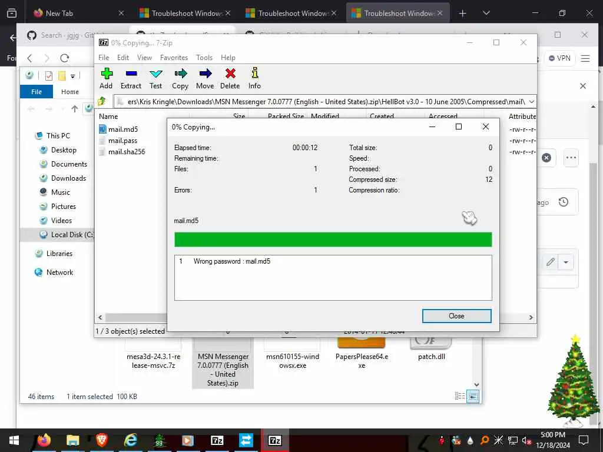Switch Explorer to details view icon
This screenshot has width=603, height=452.
pyautogui.click(x=459, y=396)
